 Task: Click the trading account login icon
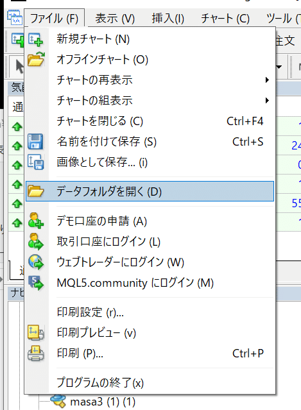click(x=36, y=241)
